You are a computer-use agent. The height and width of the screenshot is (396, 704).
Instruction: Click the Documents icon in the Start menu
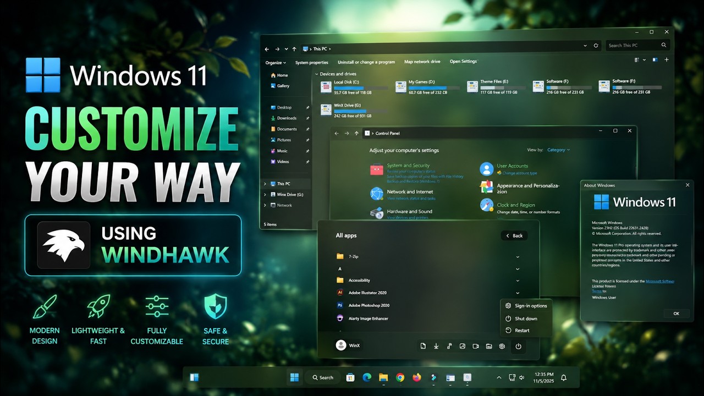point(423,346)
